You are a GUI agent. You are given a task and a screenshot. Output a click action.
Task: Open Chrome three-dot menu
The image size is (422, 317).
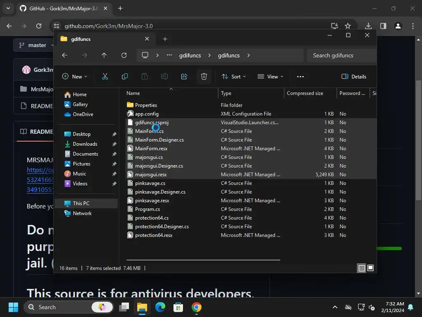point(413,26)
